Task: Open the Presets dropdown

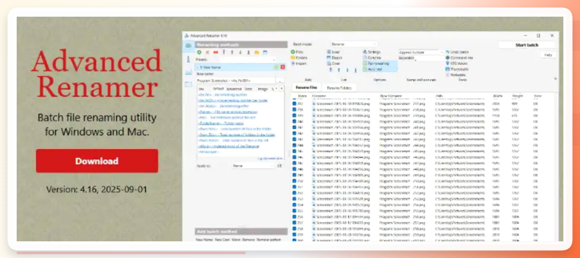Action: tap(248, 60)
